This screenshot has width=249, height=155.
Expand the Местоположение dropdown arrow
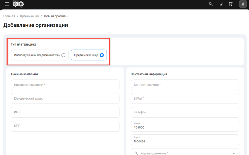click(x=234, y=154)
